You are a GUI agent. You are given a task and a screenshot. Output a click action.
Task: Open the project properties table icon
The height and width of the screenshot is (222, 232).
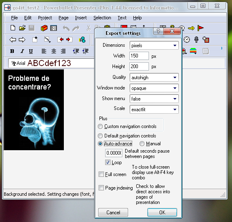coord(54,28)
